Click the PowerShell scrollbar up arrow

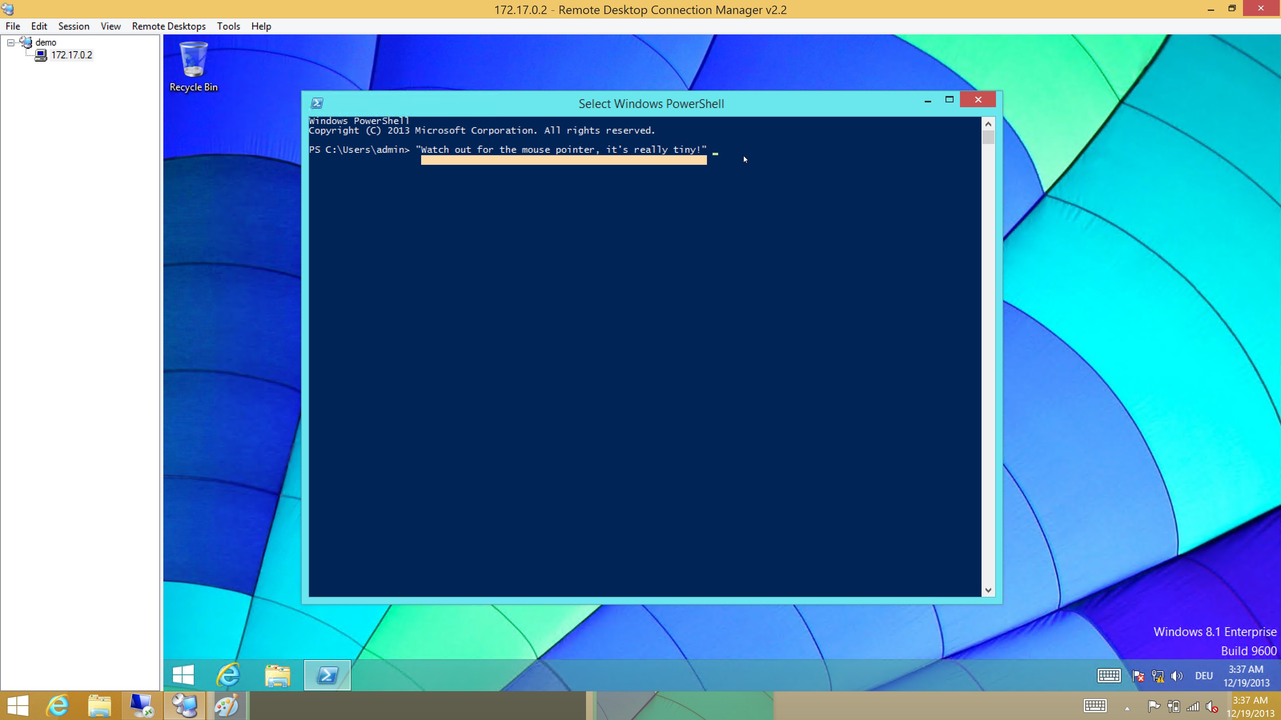coord(988,124)
